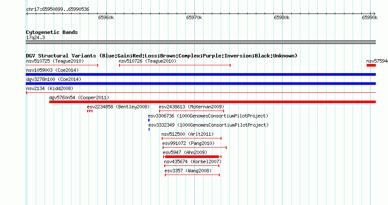Click the esv3332349 variant label
Image resolution: width=388 pixels, height=205 pixels.
208,125
